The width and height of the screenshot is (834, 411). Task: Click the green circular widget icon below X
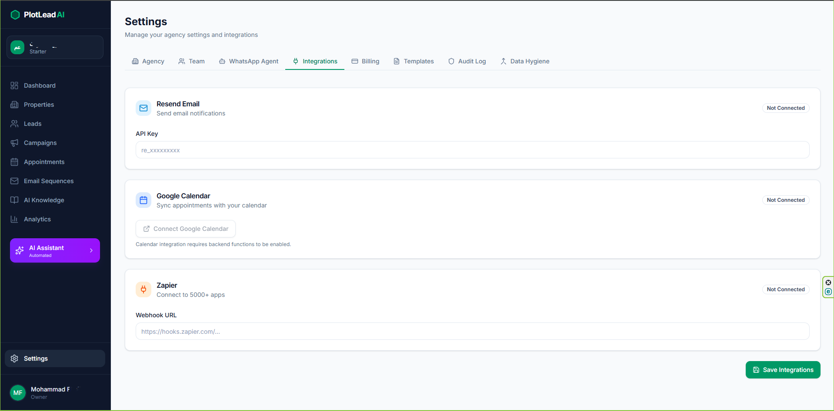(828, 292)
